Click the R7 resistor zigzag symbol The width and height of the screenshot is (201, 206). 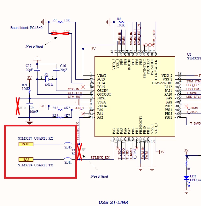60,22
